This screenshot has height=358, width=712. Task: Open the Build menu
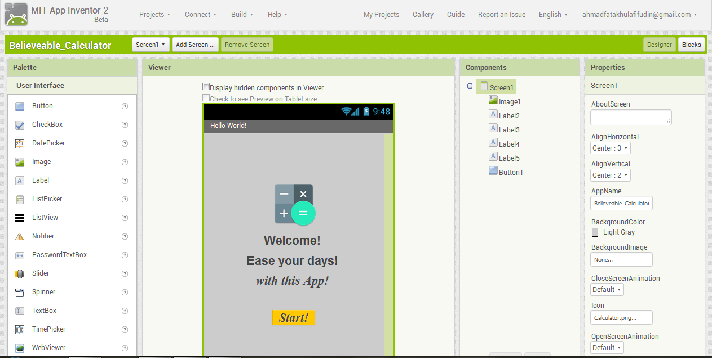242,15
